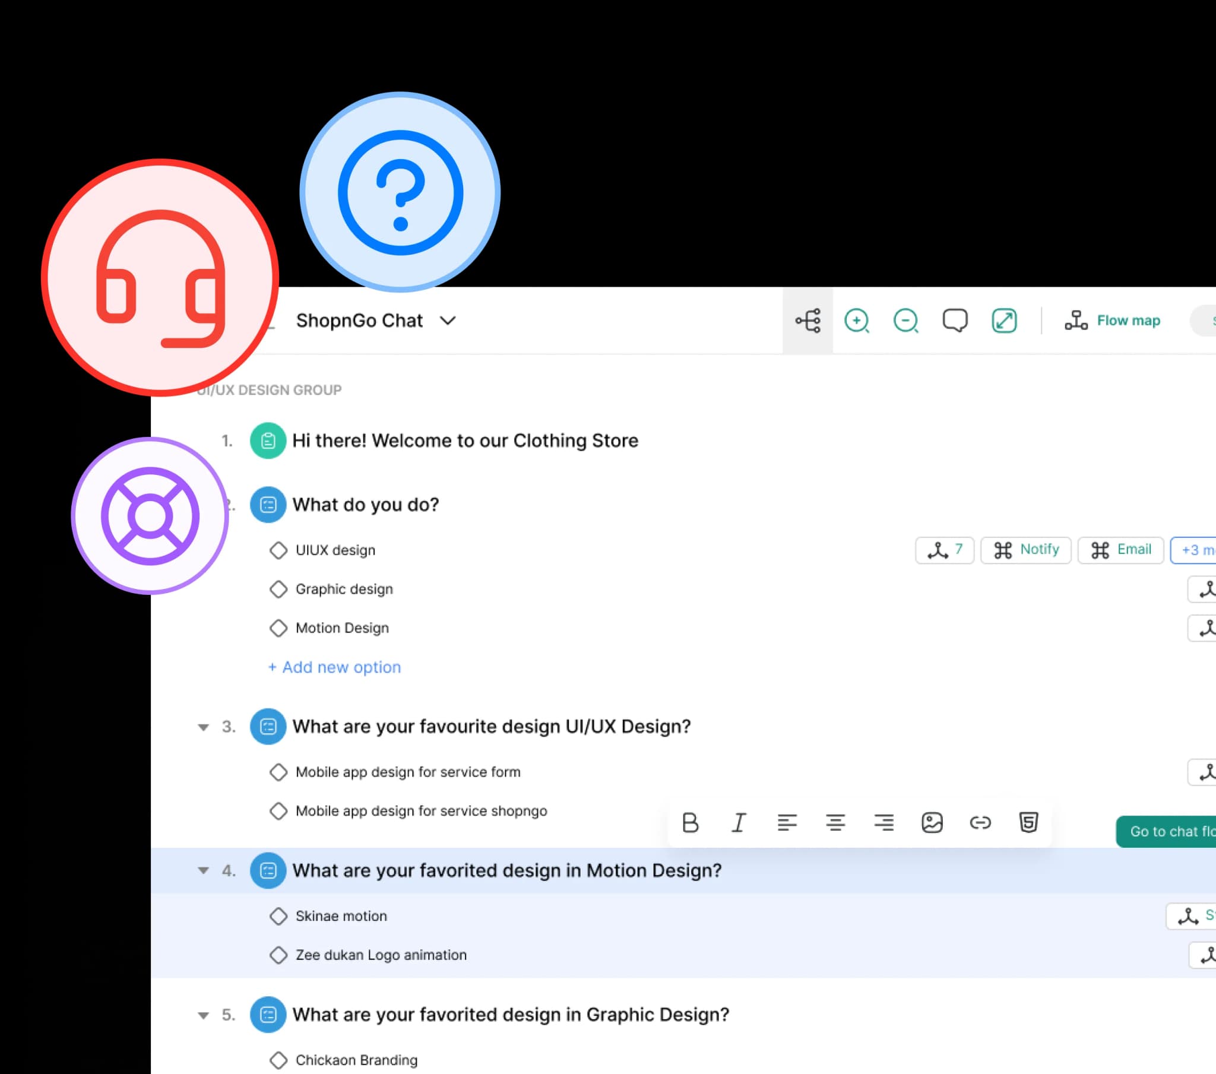Click the HTML5 code icon
1216x1074 pixels.
tap(1028, 823)
